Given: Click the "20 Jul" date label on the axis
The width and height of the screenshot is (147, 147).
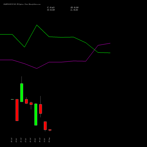Looking at the screenshot, I should coord(11,140).
